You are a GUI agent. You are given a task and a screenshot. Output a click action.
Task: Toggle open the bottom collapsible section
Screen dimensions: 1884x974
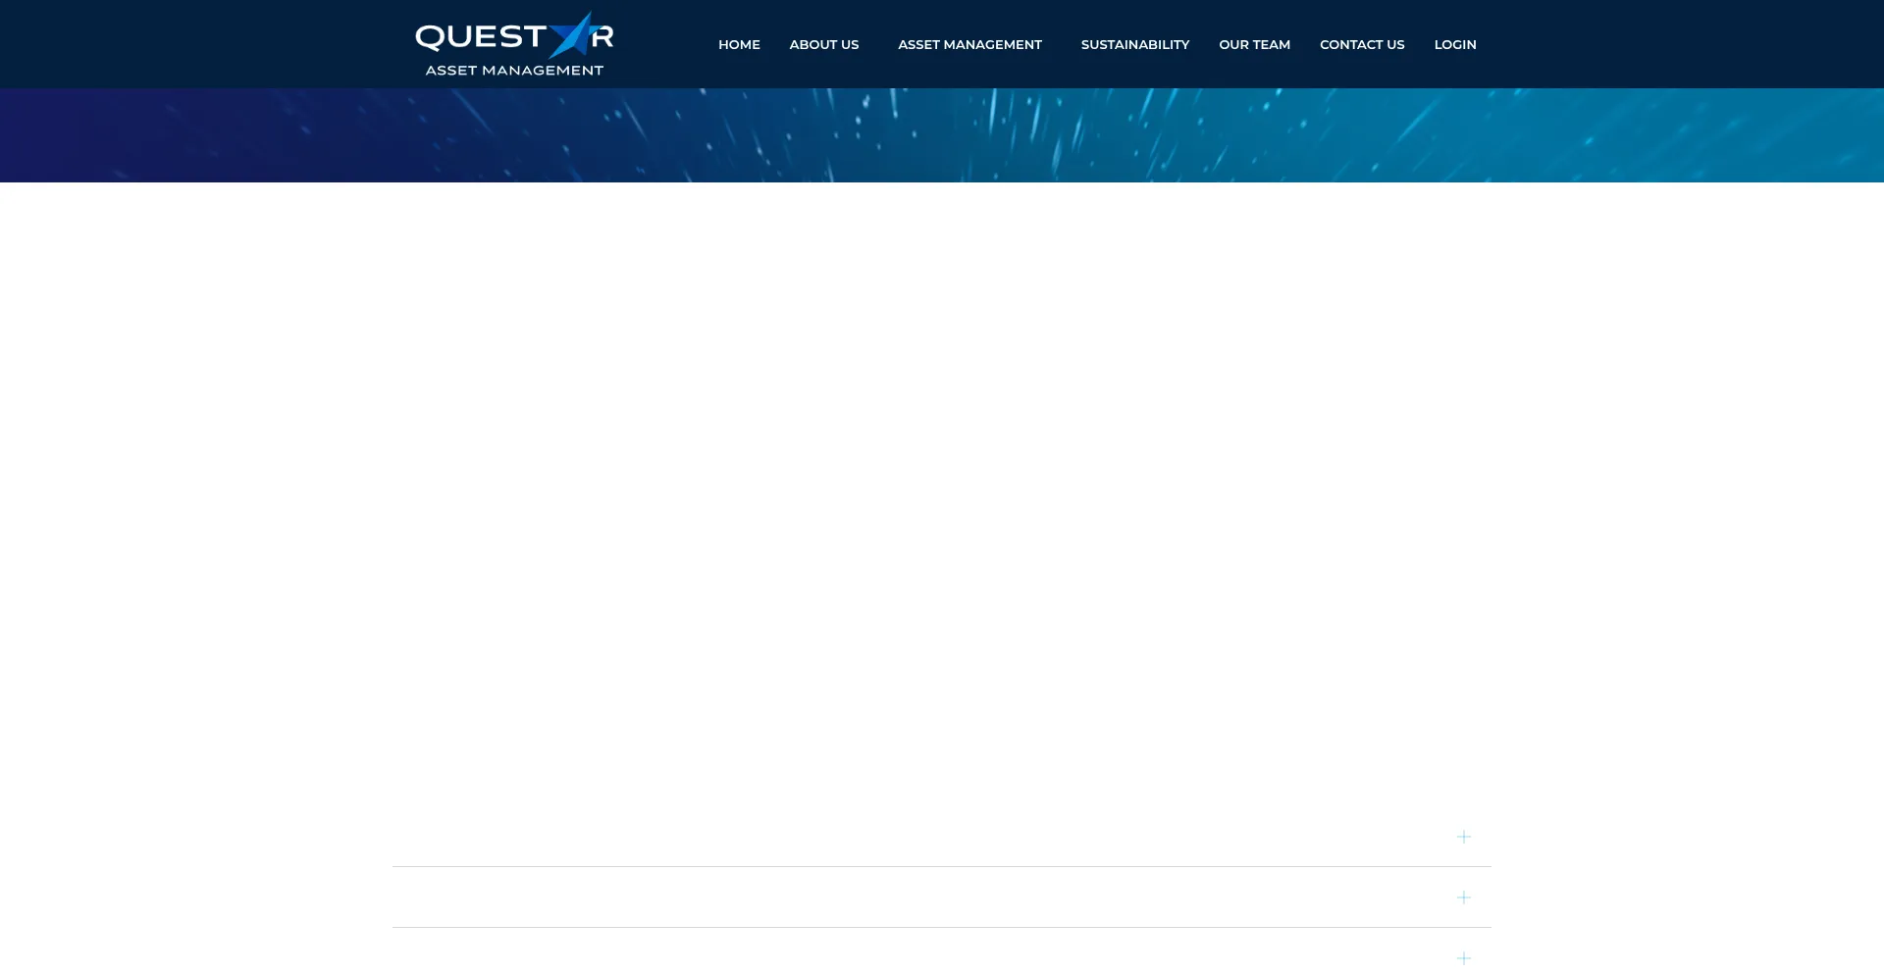(1463, 957)
